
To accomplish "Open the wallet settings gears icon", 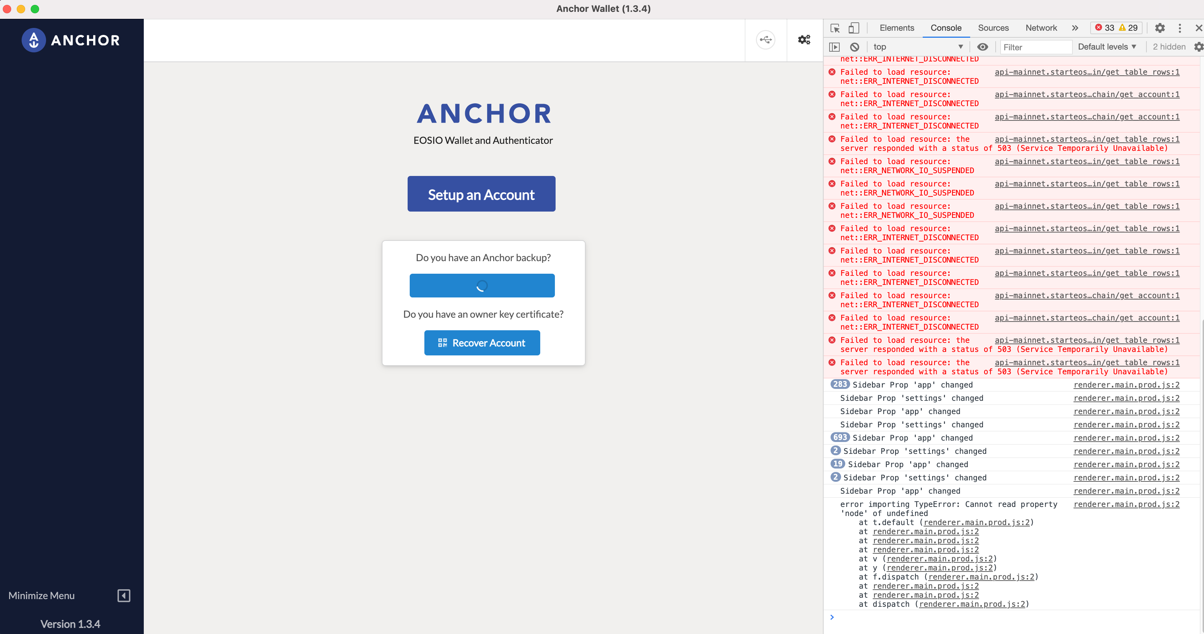I will (804, 40).
